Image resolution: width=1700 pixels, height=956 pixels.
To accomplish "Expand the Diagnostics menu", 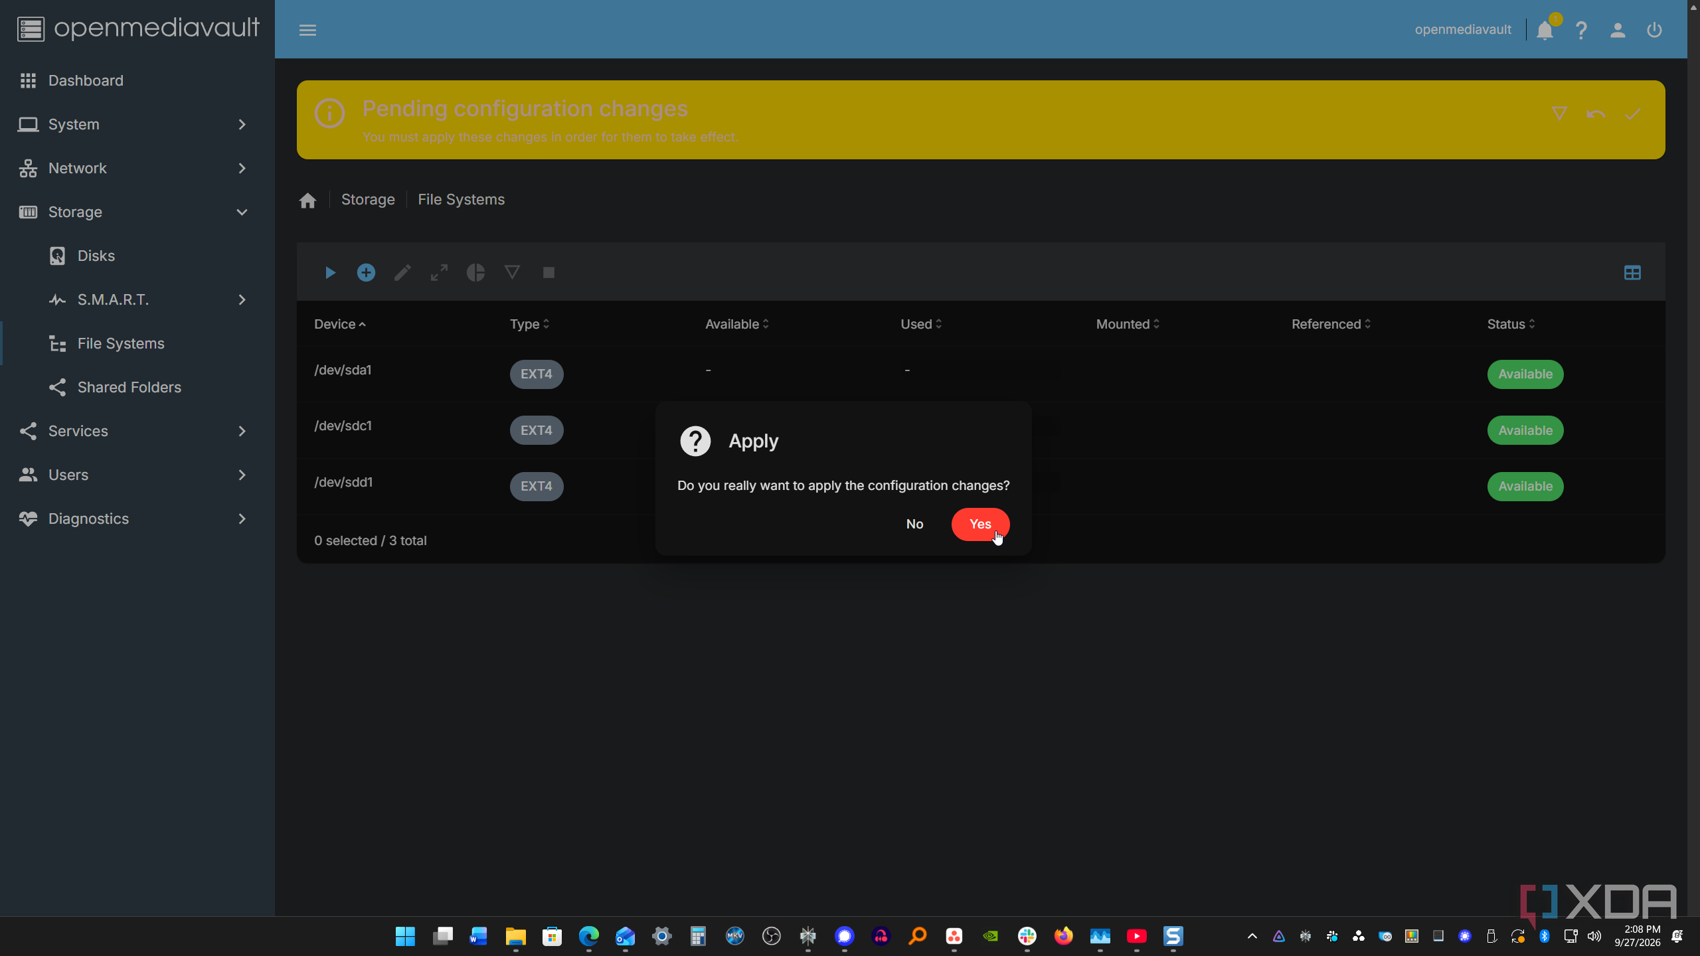I will [x=137, y=518].
